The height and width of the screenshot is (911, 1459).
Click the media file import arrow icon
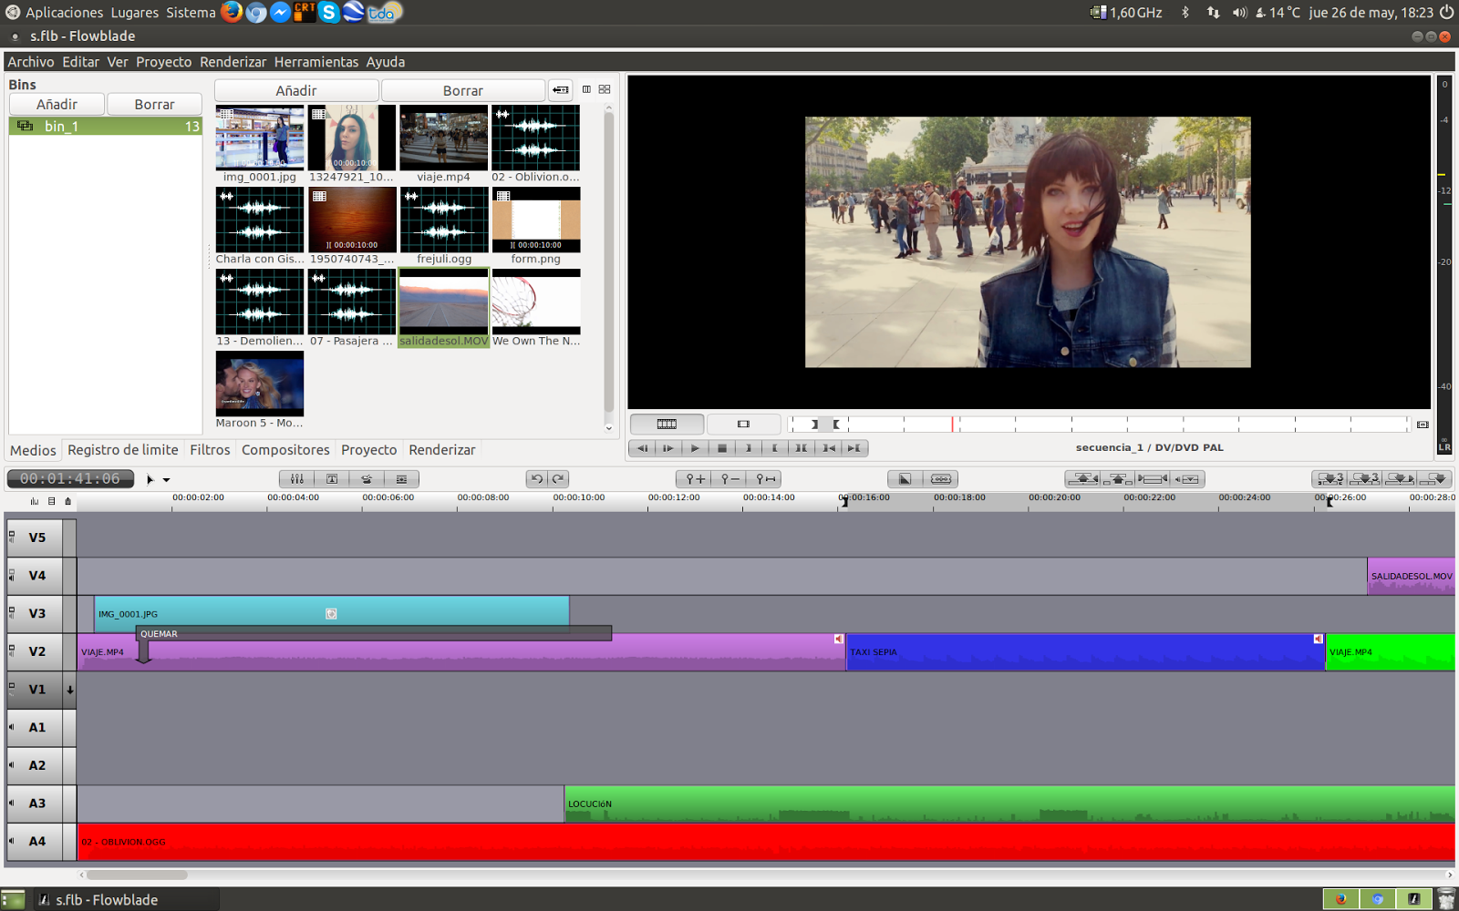coord(560,90)
